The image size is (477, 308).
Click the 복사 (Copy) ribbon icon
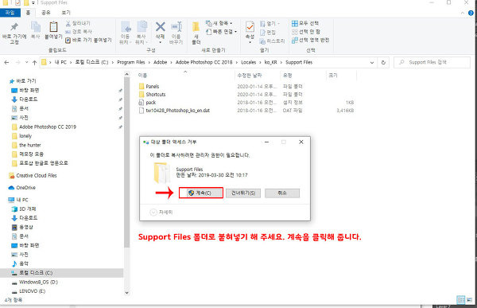pyautogui.click(x=36, y=27)
